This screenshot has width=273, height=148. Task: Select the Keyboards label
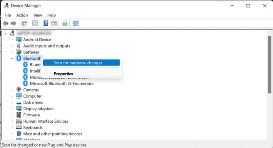(33, 127)
